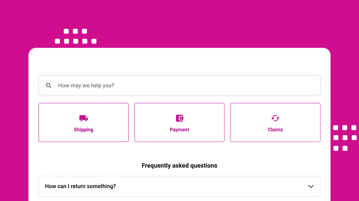Click the white dots cluster above the panel
Viewport: 359px width, 201px height.
pyautogui.click(x=76, y=36)
